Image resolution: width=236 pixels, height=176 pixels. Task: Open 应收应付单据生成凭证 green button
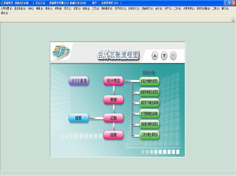coord(149,82)
